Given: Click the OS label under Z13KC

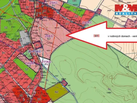Looking at the screenshot, I should (x=87, y=25).
